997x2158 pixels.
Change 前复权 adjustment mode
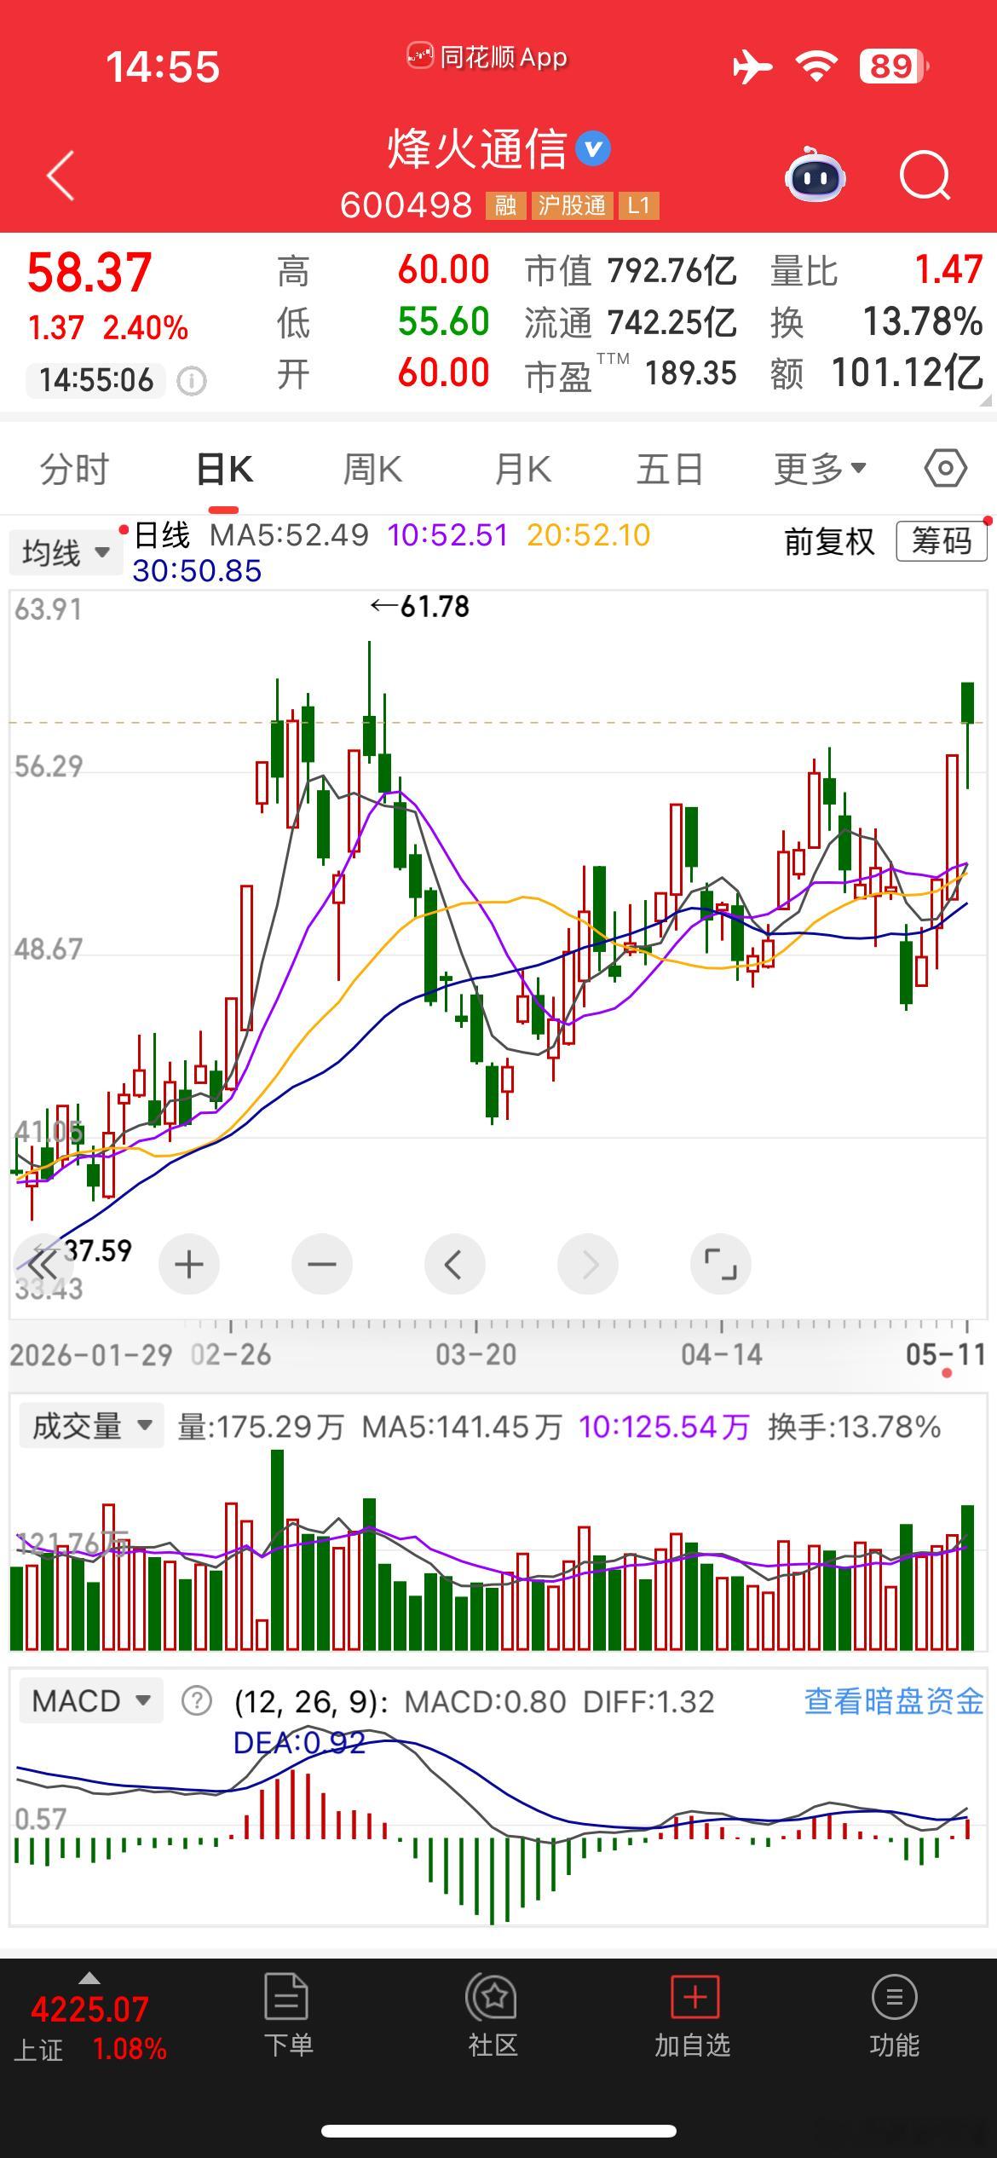[x=829, y=541]
